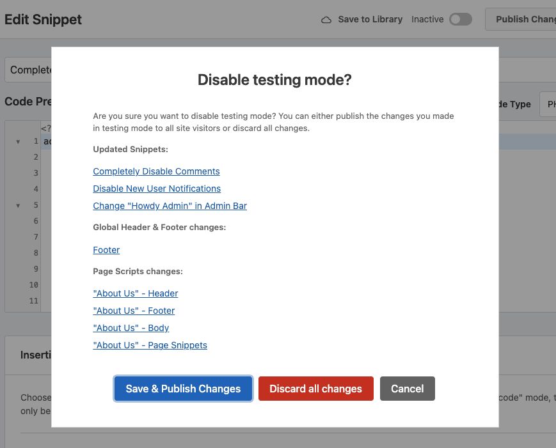Cancel the disable testing mode dialog

(x=407, y=389)
